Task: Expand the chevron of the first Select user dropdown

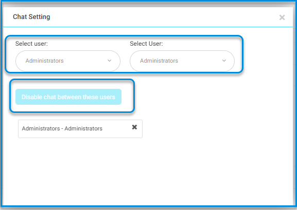Action: tap(109, 61)
